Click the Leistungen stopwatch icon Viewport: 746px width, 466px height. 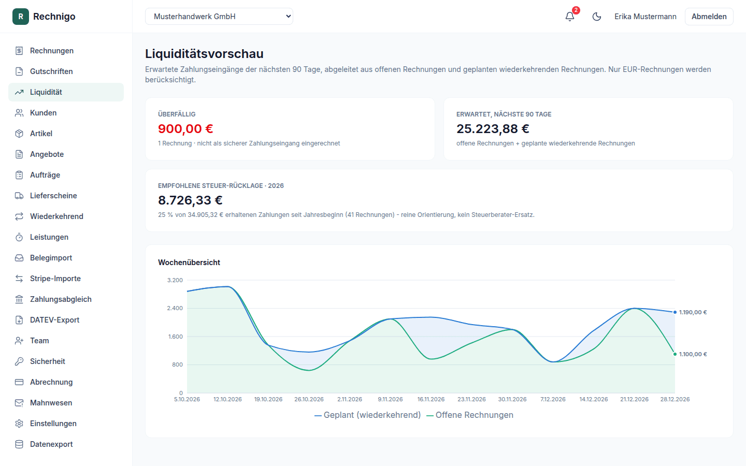19,237
